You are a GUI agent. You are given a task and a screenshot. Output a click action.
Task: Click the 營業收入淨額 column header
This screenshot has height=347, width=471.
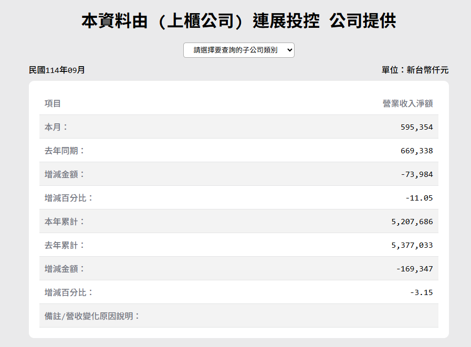[x=407, y=103]
